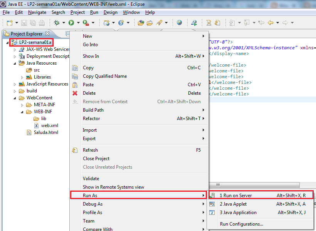
Task: Click the horizontal scrollbar above the submenu
Action: (254, 185)
